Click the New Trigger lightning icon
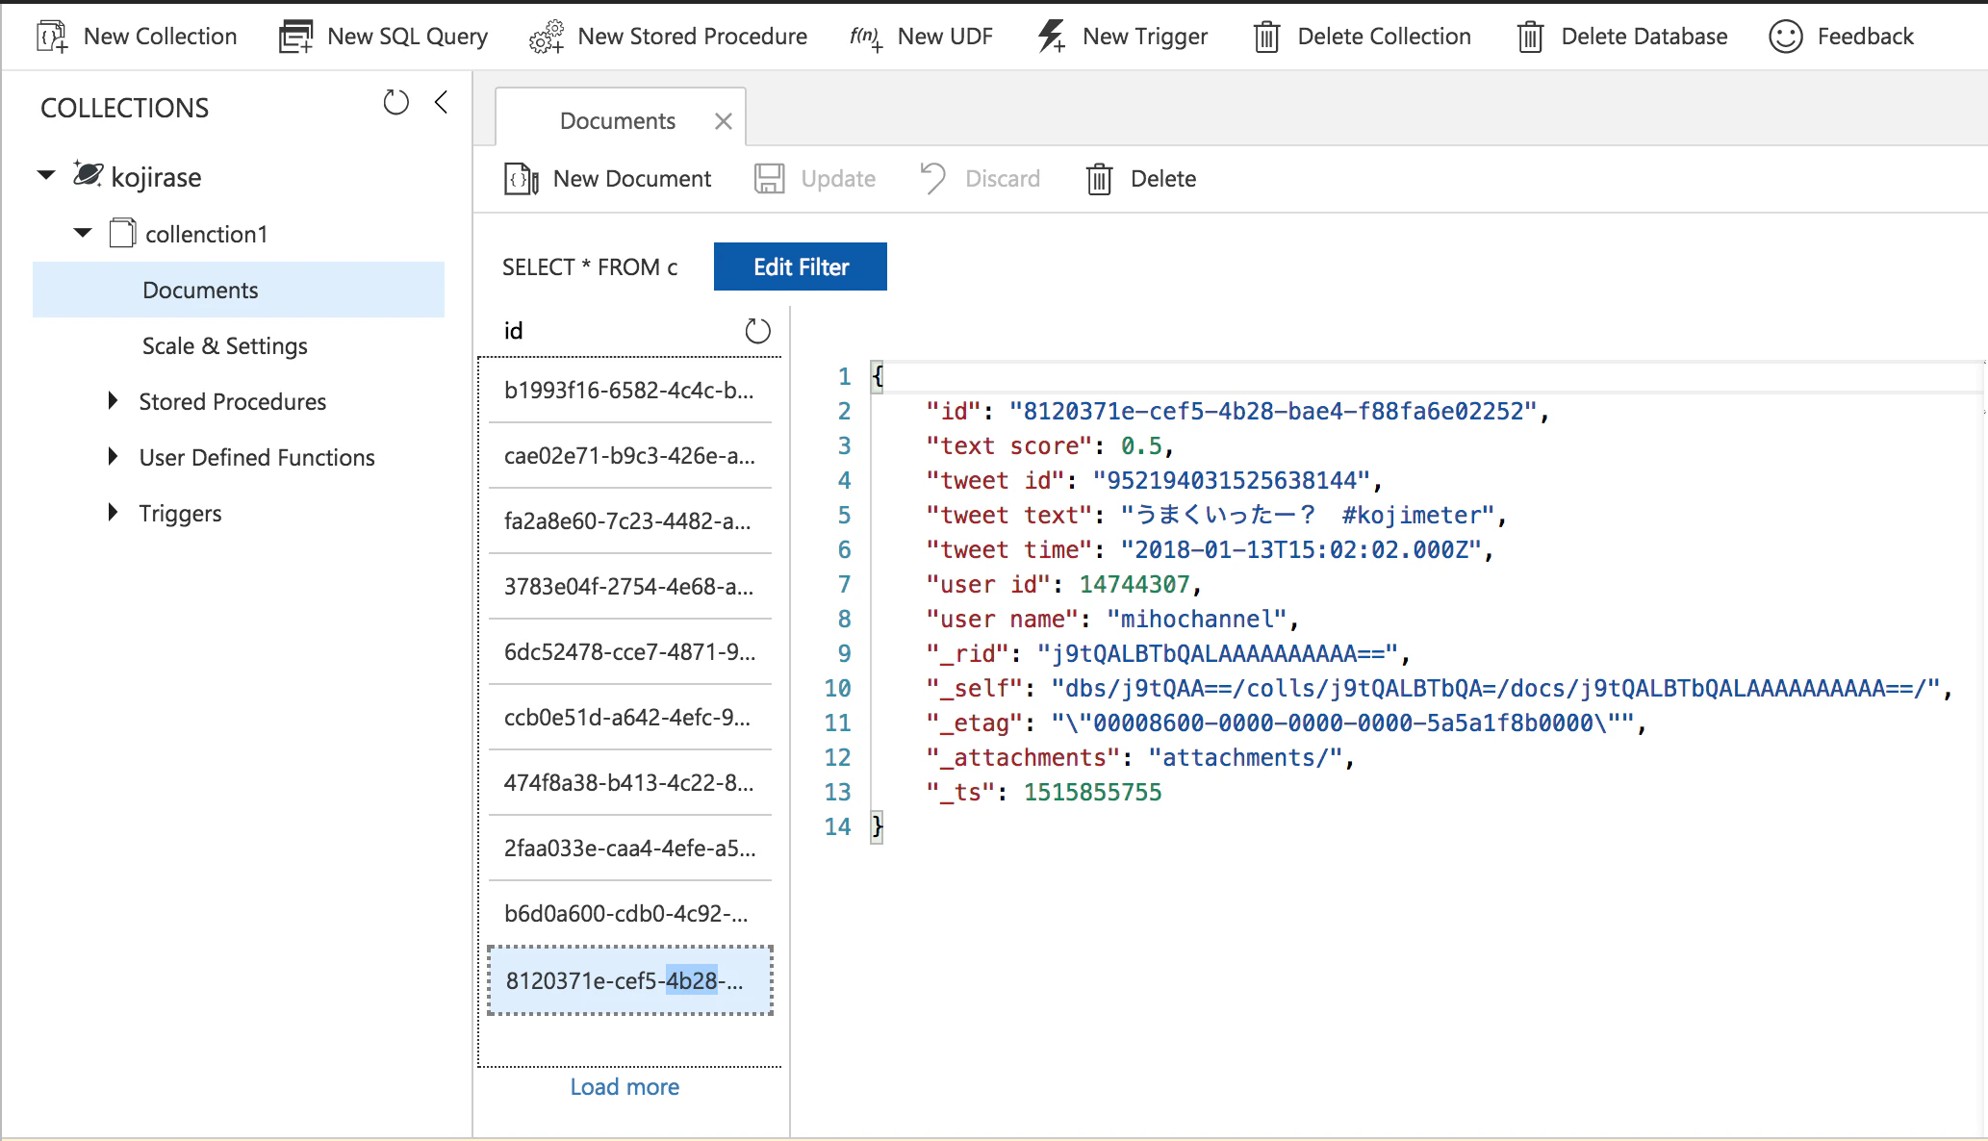This screenshot has width=1988, height=1141. [1051, 37]
